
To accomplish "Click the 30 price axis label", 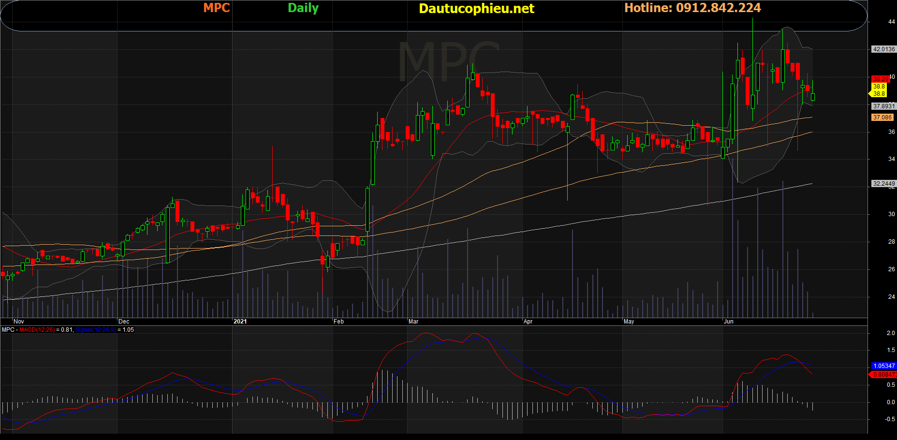I will 891,214.
